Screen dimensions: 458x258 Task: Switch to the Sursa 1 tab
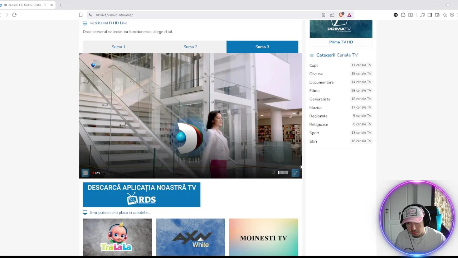pos(118,47)
